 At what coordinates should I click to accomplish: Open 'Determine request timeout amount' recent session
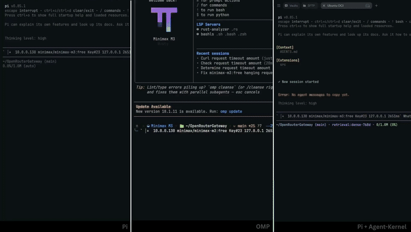233,68
